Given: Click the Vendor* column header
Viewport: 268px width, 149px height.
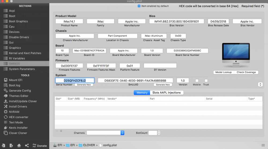Looking at the screenshot, I should (127, 99).
